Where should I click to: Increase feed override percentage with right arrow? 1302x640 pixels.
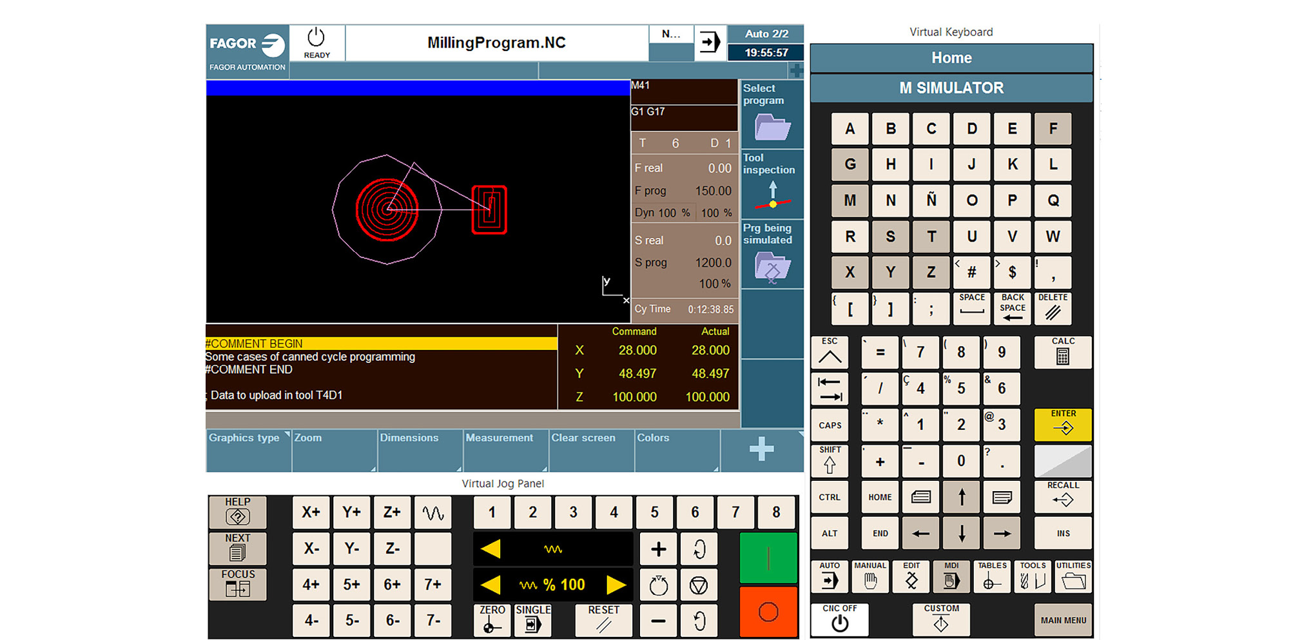click(616, 585)
